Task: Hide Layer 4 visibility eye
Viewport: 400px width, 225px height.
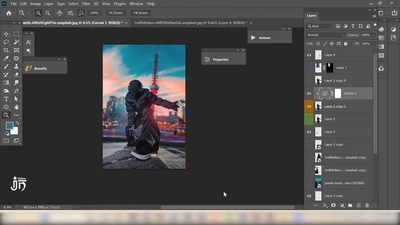Action: pos(309,55)
